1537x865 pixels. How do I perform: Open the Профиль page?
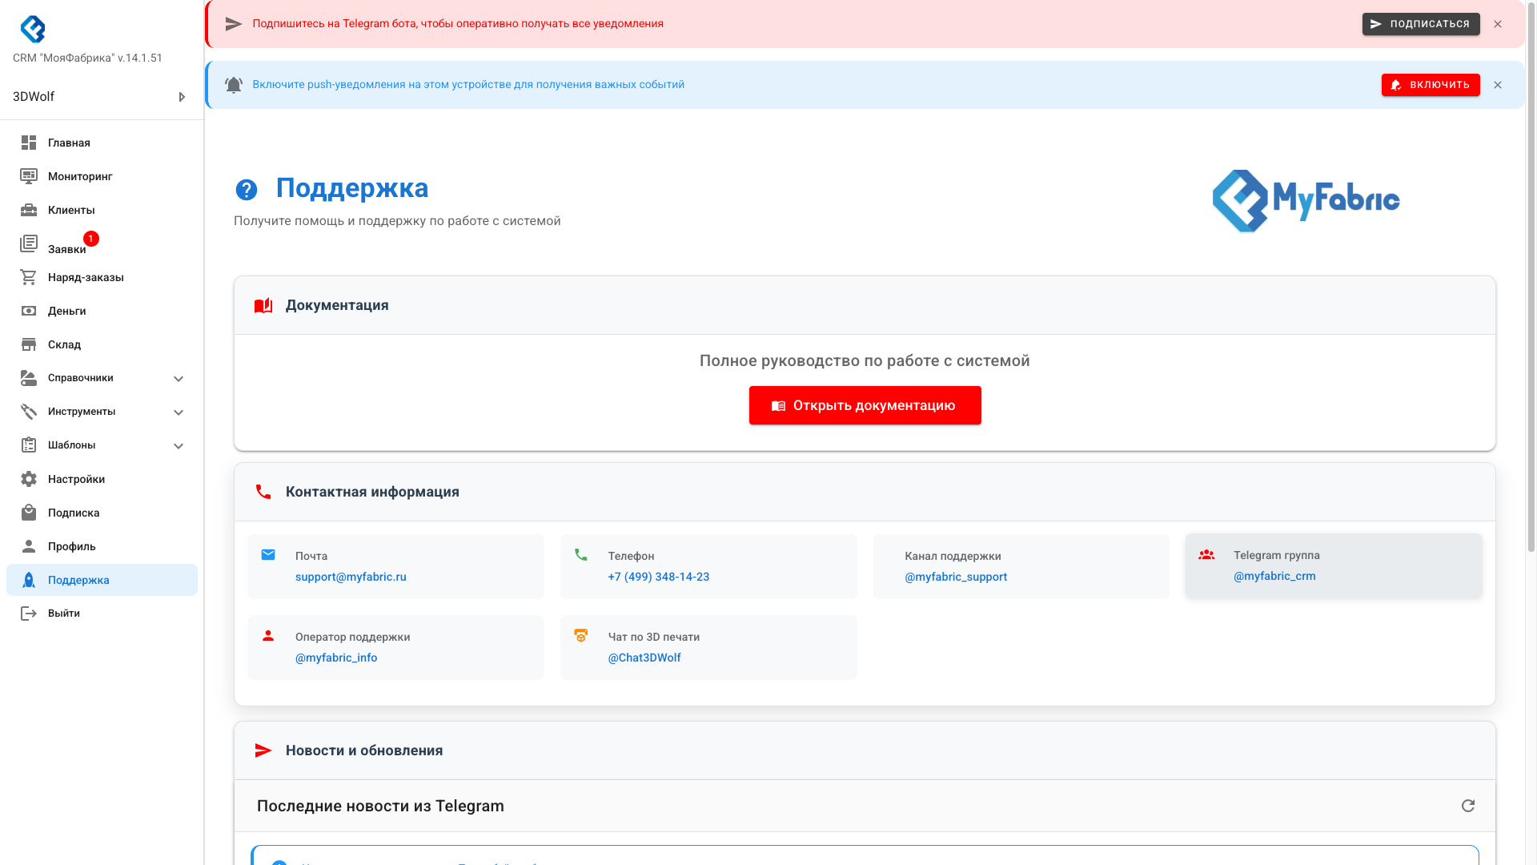(x=70, y=546)
